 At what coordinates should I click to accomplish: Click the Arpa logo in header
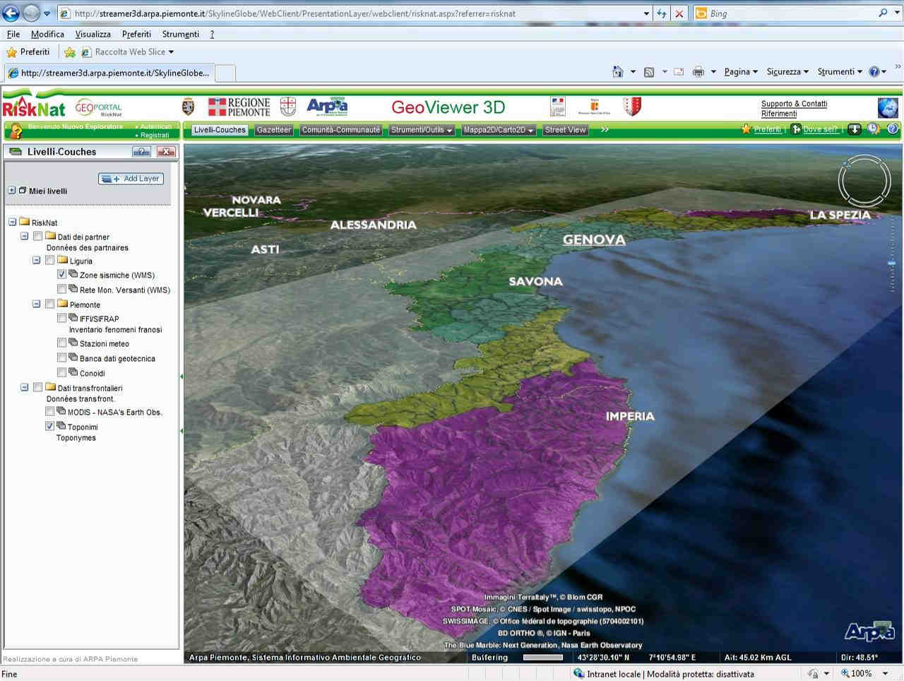[327, 107]
